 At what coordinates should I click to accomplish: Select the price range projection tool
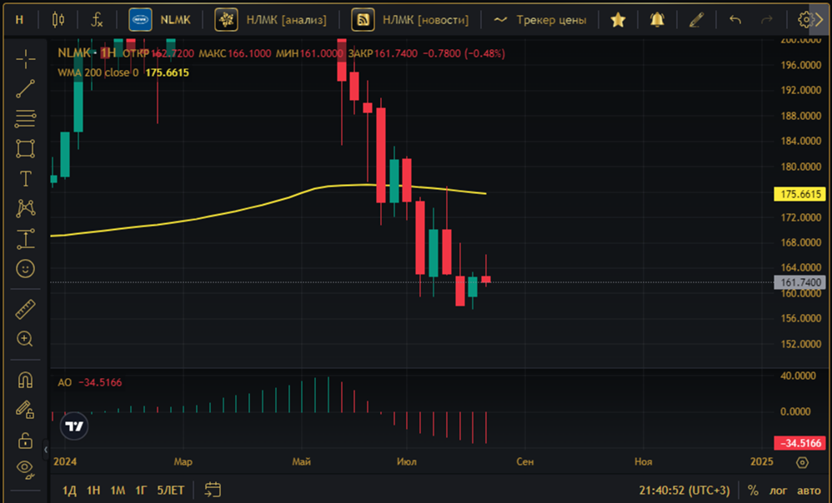pyautogui.click(x=26, y=238)
